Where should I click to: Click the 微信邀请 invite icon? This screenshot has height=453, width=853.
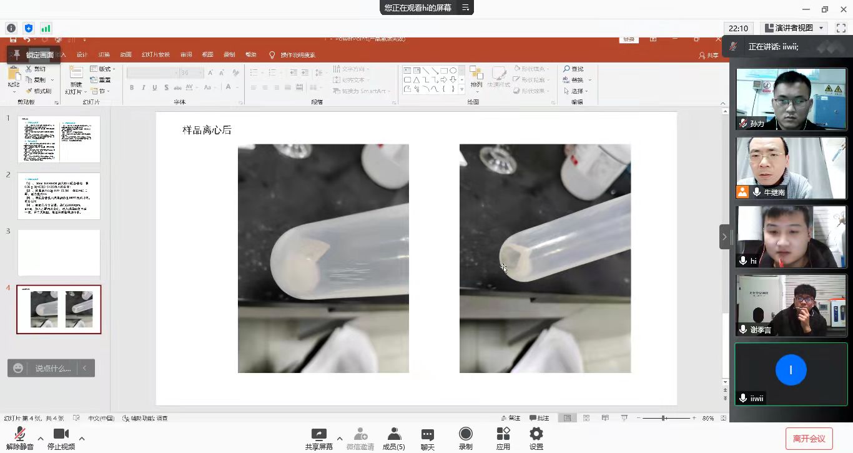(x=360, y=439)
